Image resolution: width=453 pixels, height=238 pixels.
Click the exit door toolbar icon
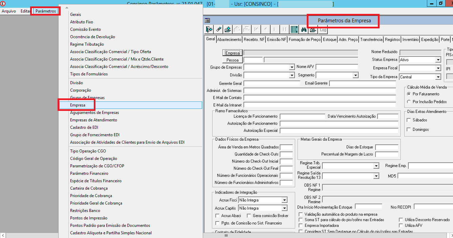(209, 29)
